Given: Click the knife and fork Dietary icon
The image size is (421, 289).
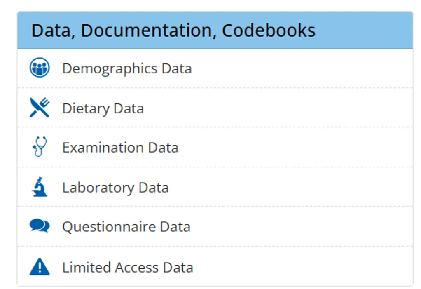Looking at the screenshot, I should pyautogui.click(x=40, y=108).
